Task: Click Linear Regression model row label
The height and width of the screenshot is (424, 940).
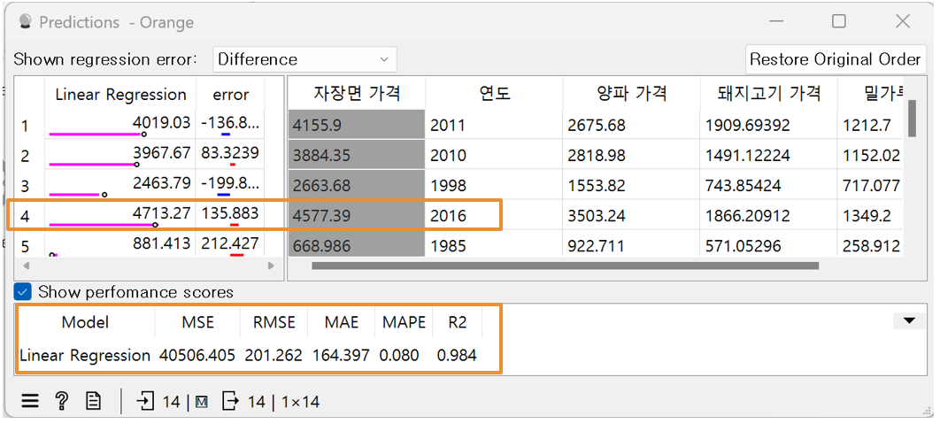Action: [84, 355]
